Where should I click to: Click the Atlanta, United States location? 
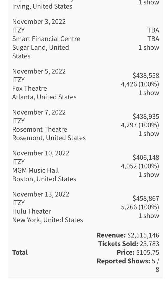pyautogui.click(x=44, y=97)
